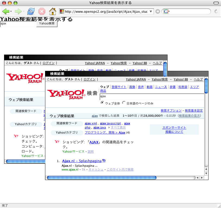221x208 pixels.
Task: Open Yahoo! BB link in the front window
Action: [x=181, y=79]
